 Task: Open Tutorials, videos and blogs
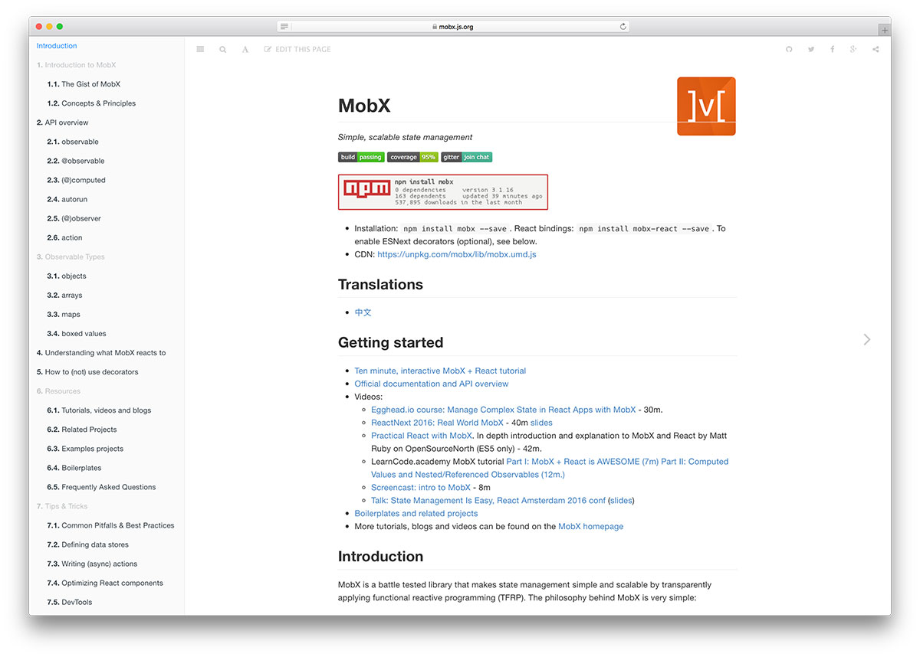[x=99, y=410]
